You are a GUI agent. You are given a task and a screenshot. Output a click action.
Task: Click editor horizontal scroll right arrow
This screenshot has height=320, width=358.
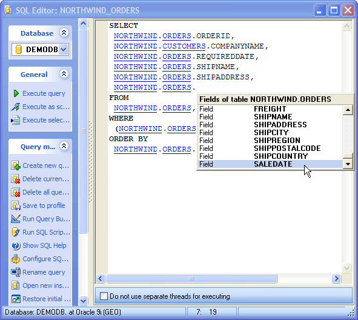(336, 278)
